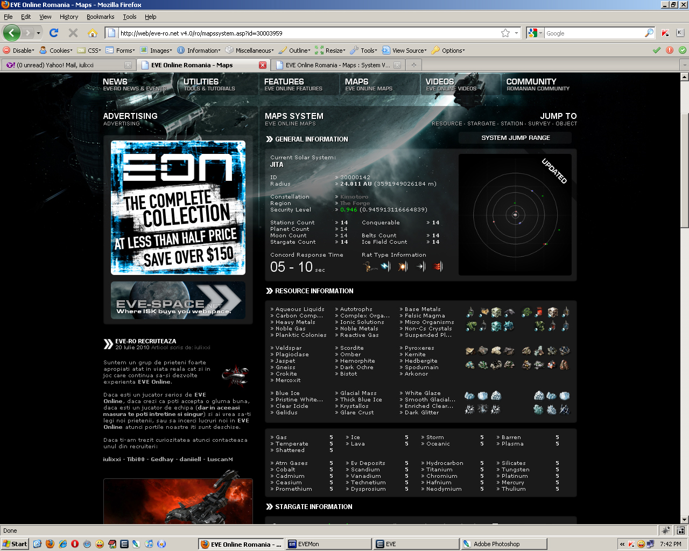Close the Yahoo! Mail tab
The width and height of the screenshot is (689, 551).
[x=128, y=65]
